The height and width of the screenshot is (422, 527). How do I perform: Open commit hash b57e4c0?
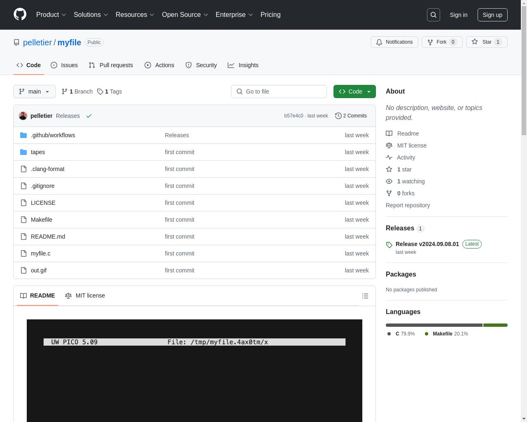[294, 116]
